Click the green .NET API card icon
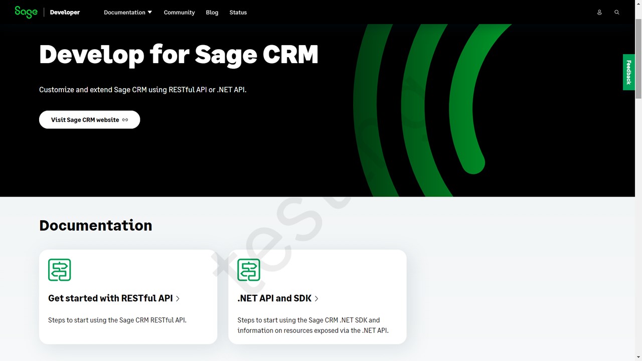 (249, 270)
